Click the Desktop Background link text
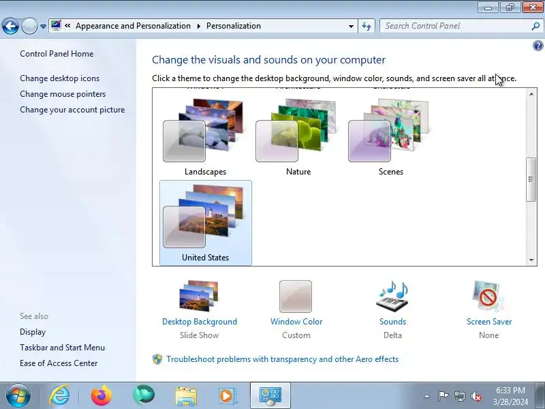 pyautogui.click(x=200, y=322)
